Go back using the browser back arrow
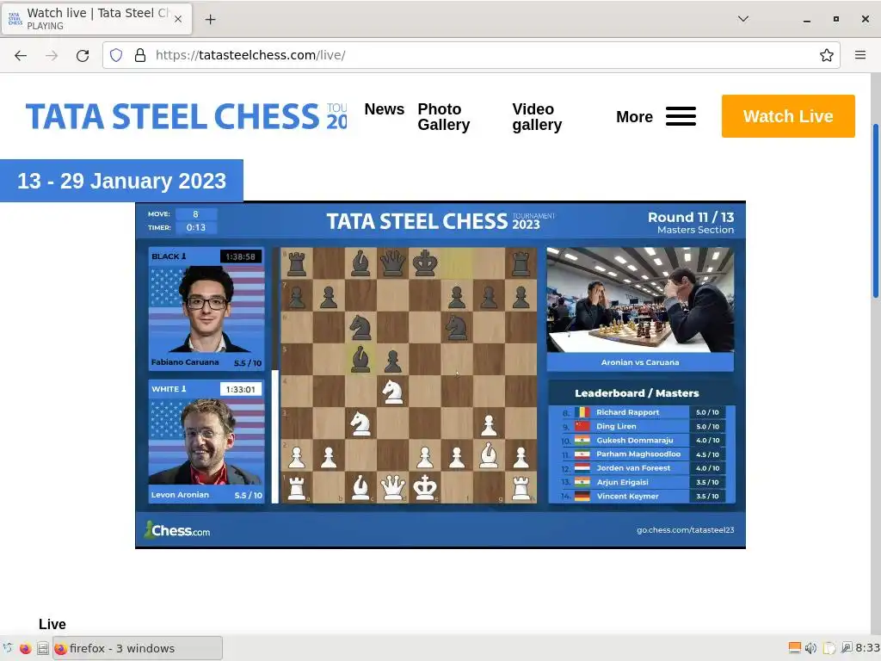This screenshot has width=881, height=661. pos(21,55)
